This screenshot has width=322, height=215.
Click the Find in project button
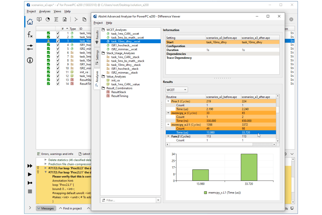[70, 208]
